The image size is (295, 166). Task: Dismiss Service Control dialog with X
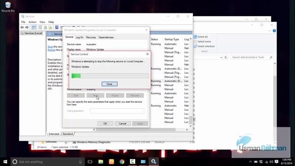tap(147, 54)
